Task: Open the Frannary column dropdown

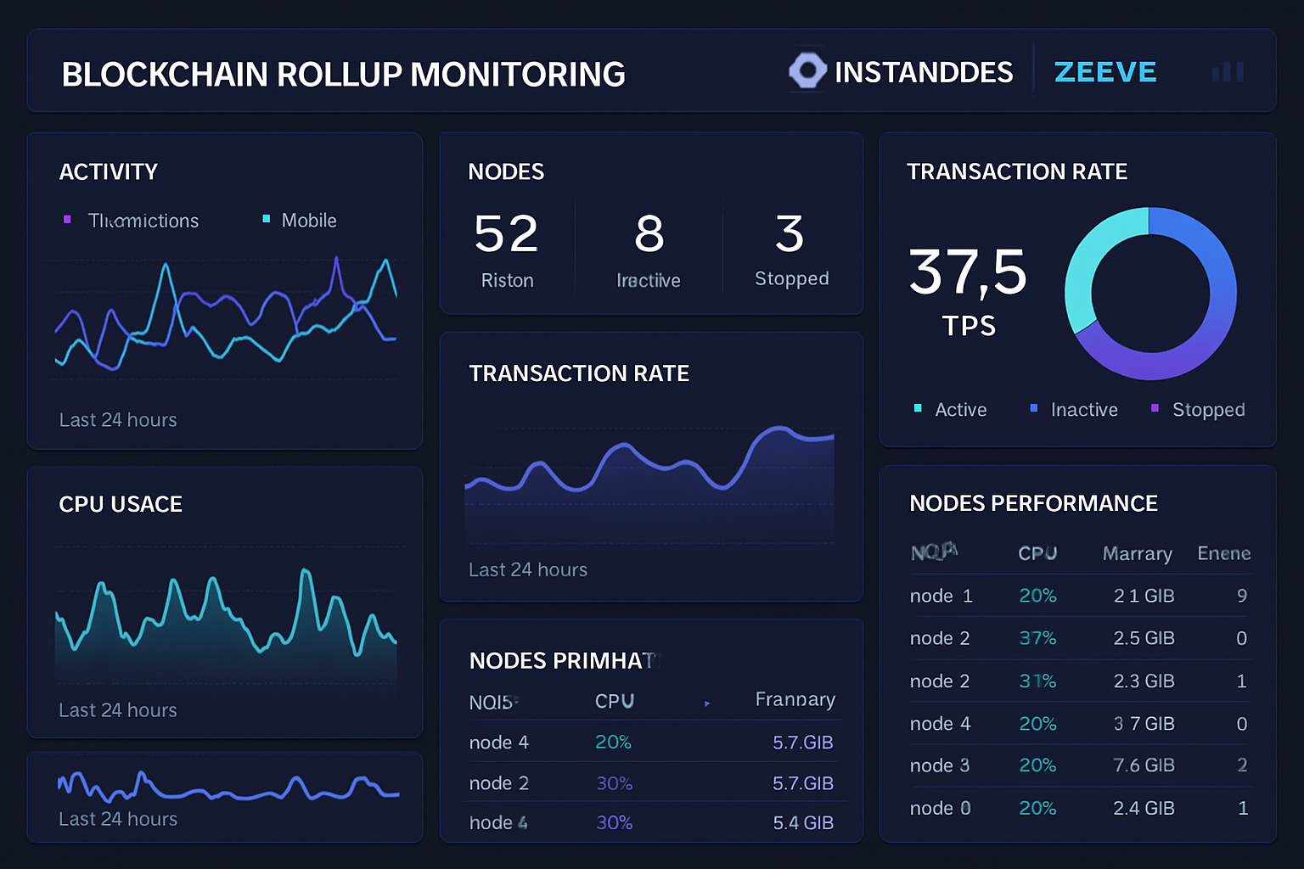Action: click(x=795, y=699)
